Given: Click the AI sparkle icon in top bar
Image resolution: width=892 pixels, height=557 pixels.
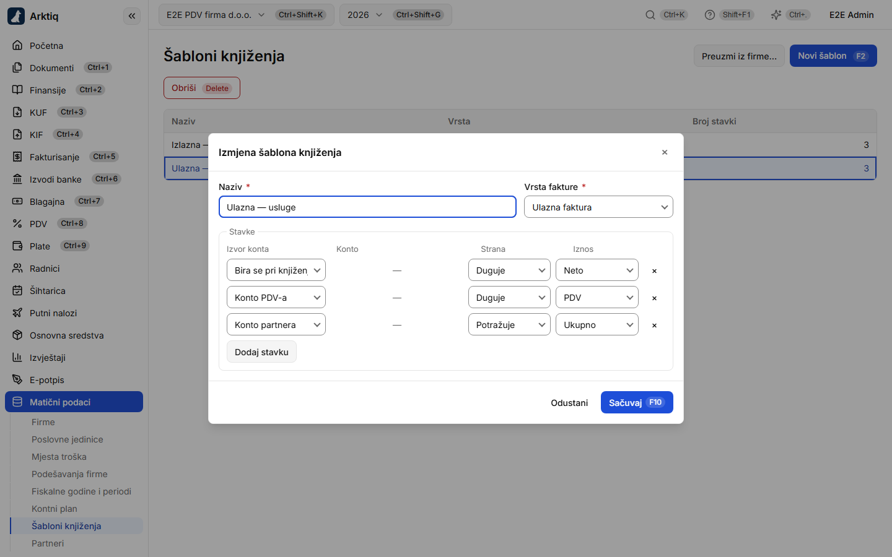Looking at the screenshot, I should tap(776, 15).
